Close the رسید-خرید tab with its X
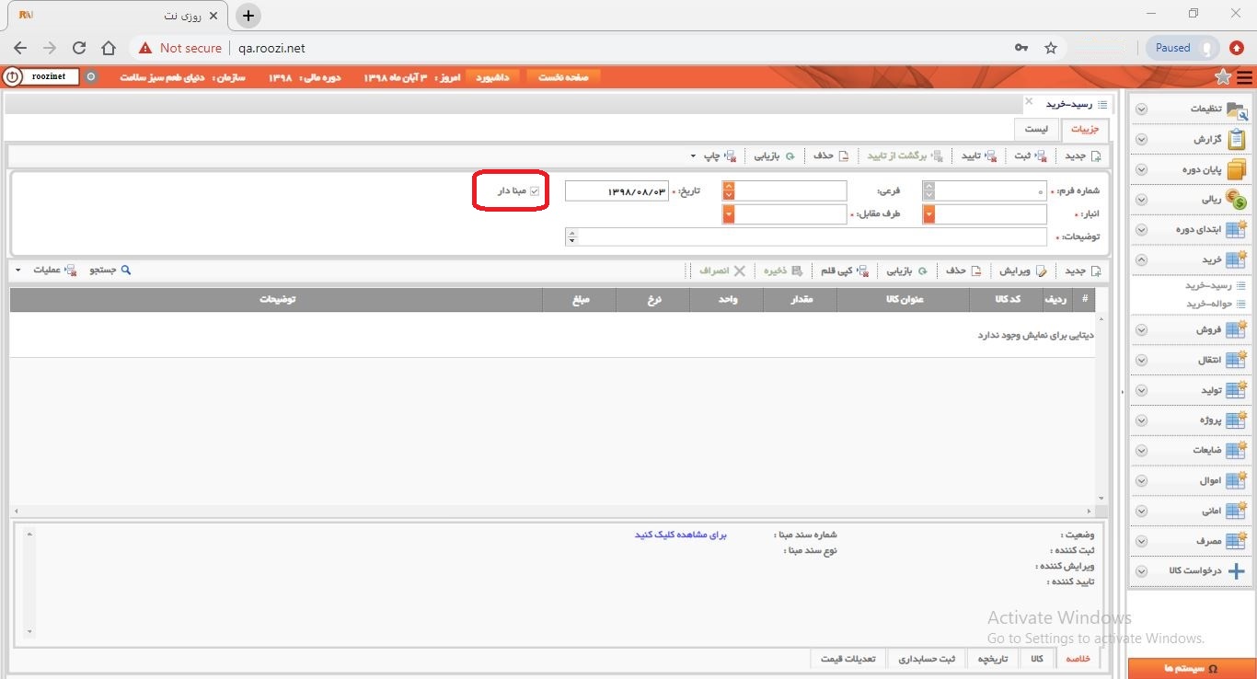This screenshot has width=1257, height=679. coord(1029,102)
